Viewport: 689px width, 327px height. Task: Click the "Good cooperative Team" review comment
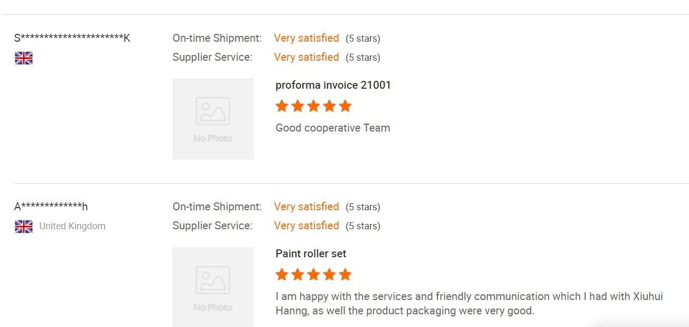click(x=333, y=128)
